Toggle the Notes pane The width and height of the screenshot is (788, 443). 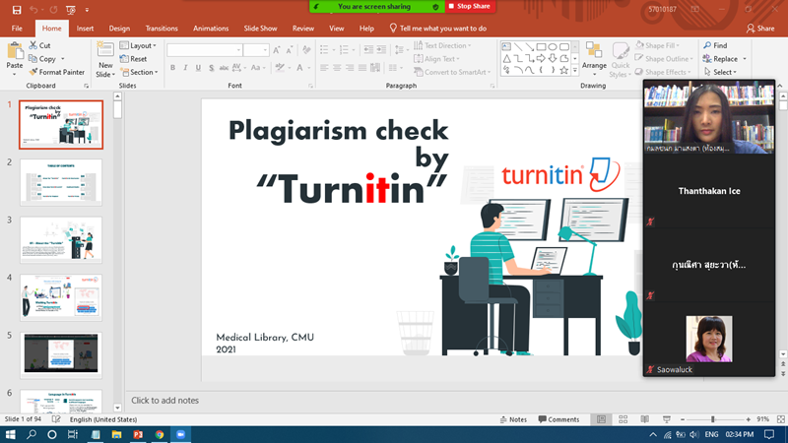512,419
